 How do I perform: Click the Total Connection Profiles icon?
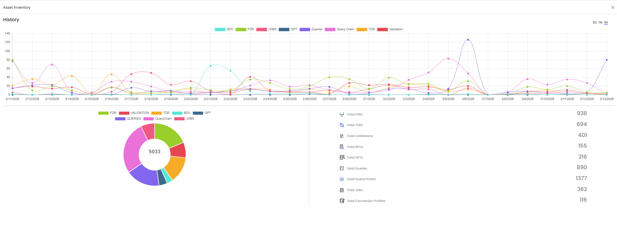click(x=342, y=201)
